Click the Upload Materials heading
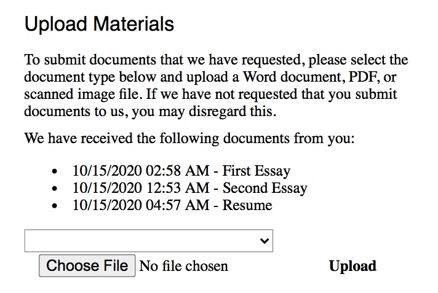Viewport: 438px width, 293px height. 99,24
